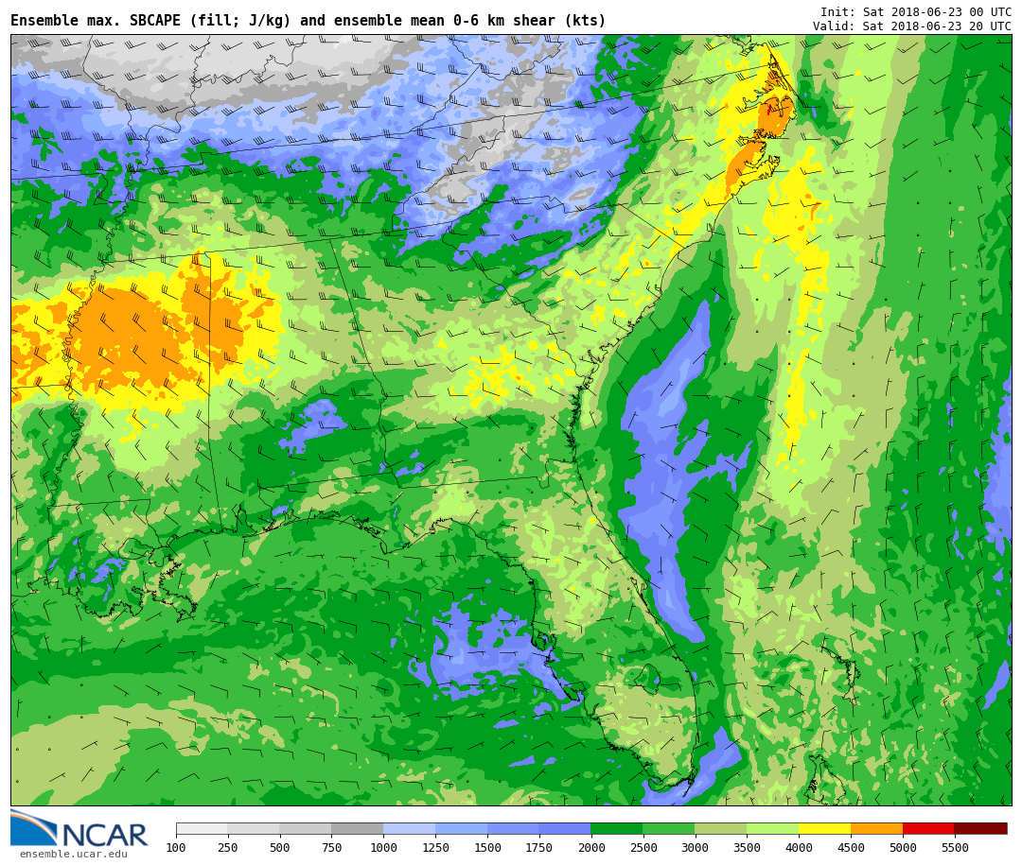Open the ensemble.ucar.edu link text
The width and height of the screenshot is (1022, 865).
click(73, 855)
